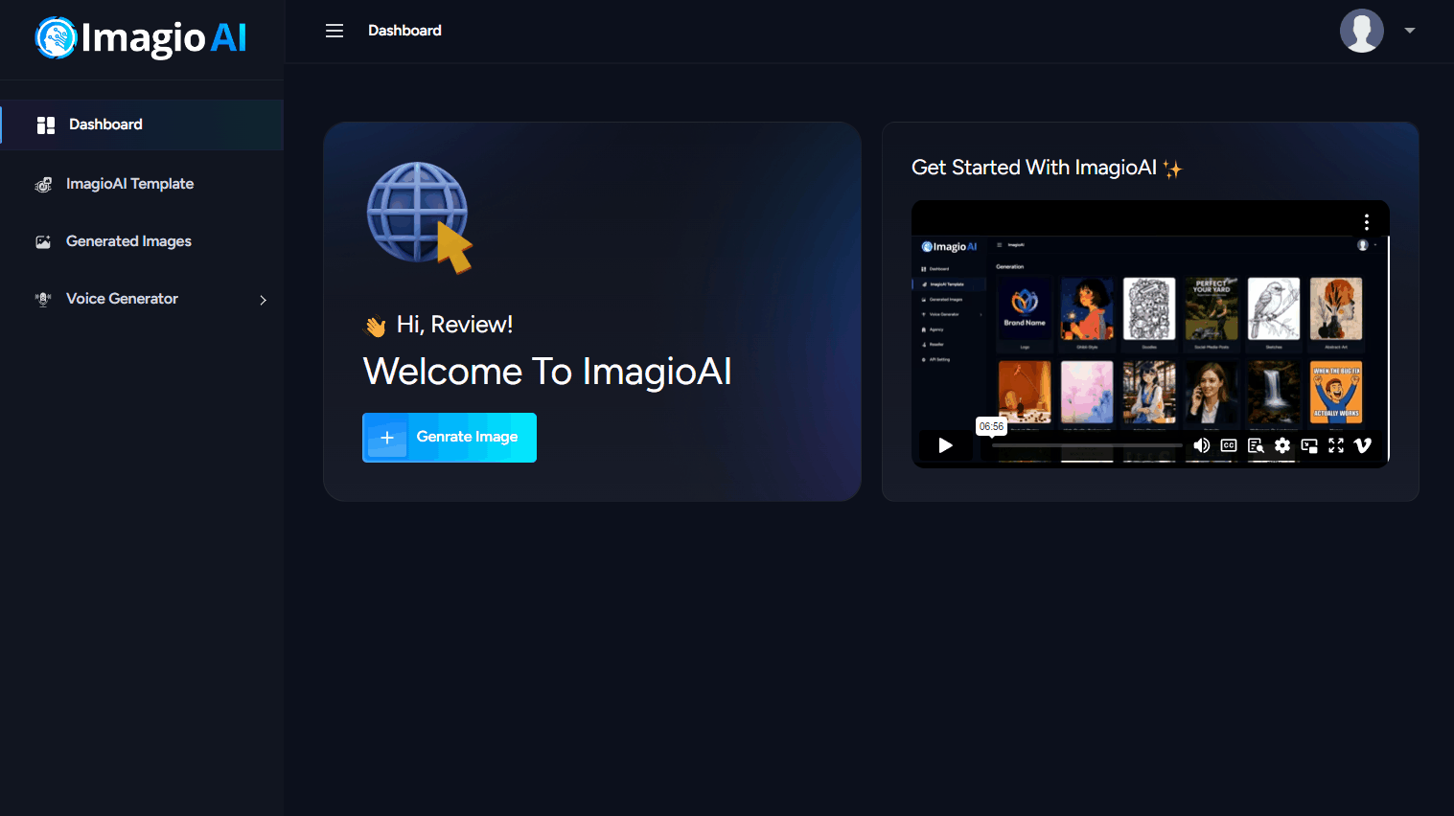Image resolution: width=1454 pixels, height=816 pixels.
Task: Open video settings gear icon
Action: 1282,445
